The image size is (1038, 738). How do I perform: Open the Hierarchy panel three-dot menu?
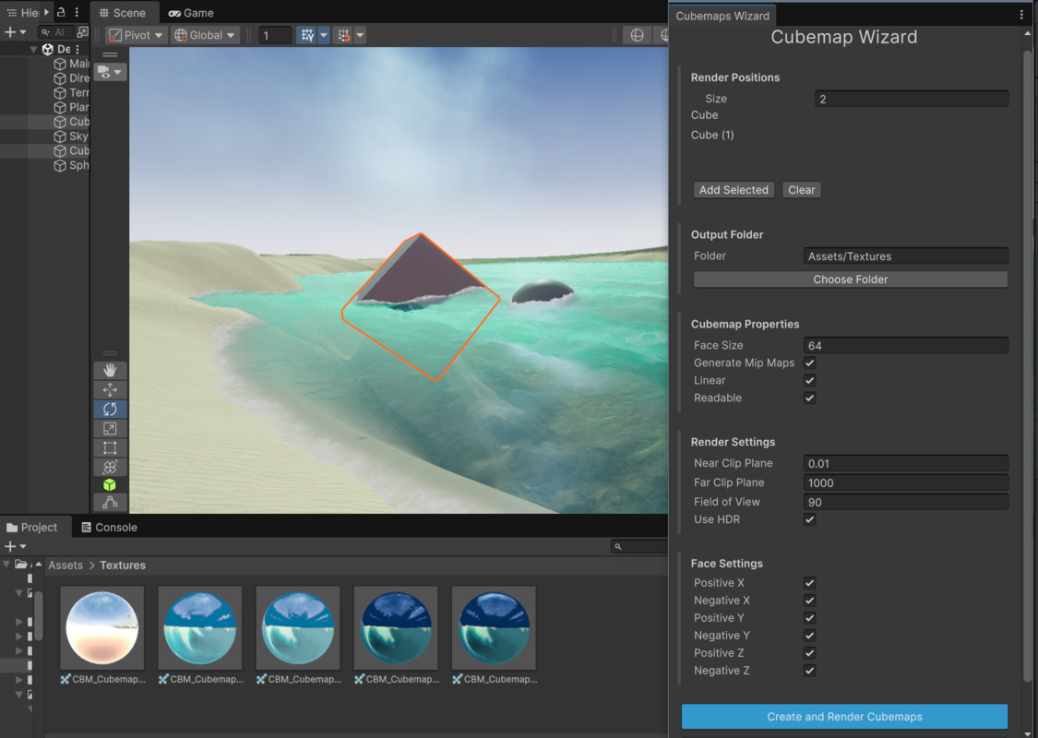pyautogui.click(x=77, y=12)
